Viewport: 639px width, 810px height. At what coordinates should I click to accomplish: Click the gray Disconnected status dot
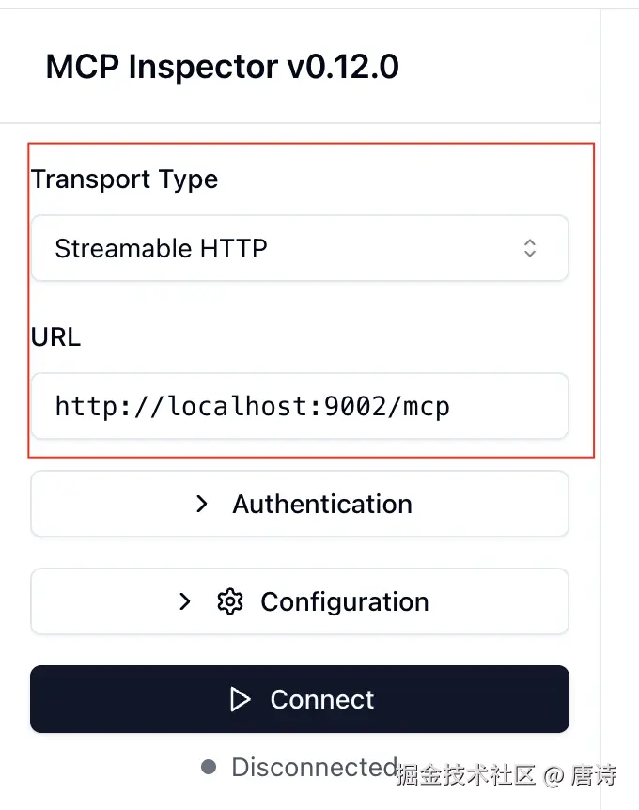point(209,767)
